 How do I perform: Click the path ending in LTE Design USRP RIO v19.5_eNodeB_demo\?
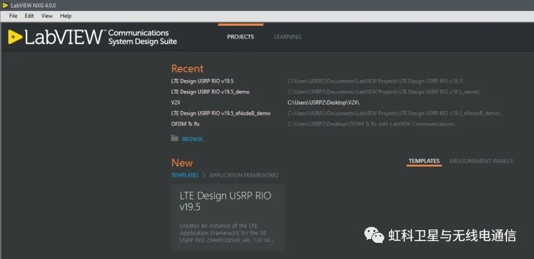(x=394, y=113)
